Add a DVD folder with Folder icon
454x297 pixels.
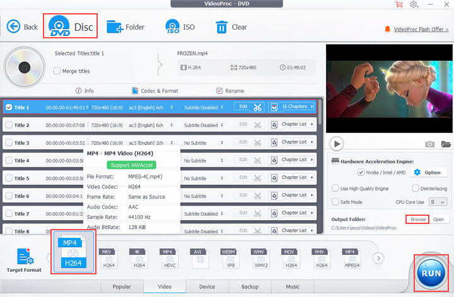[125, 27]
